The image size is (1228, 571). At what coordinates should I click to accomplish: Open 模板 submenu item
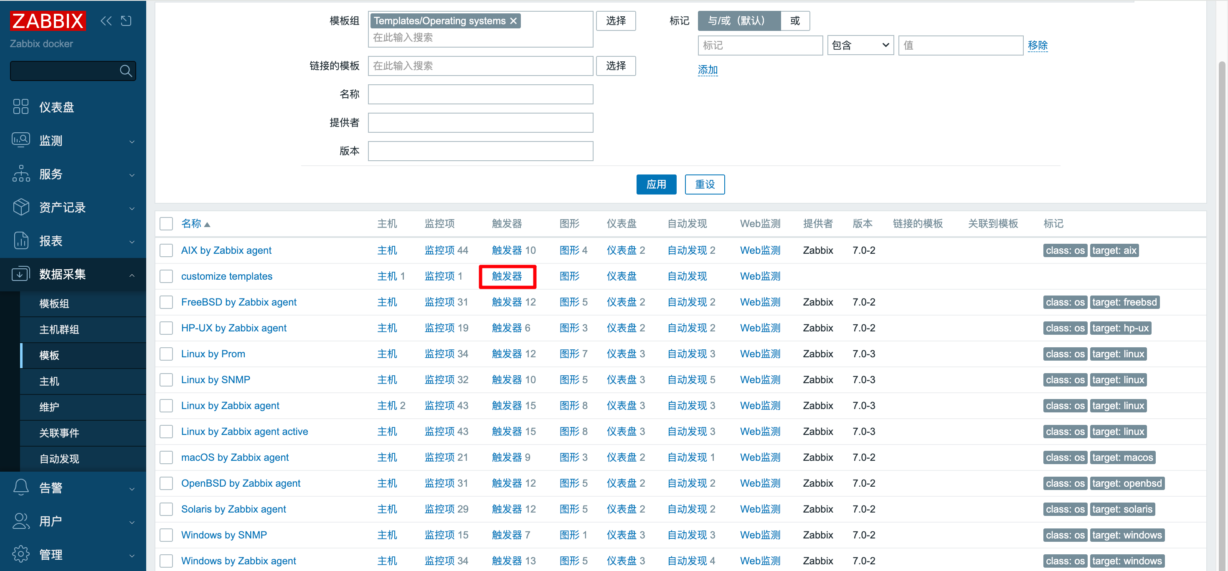pyautogui.click(x=83, y=355)
